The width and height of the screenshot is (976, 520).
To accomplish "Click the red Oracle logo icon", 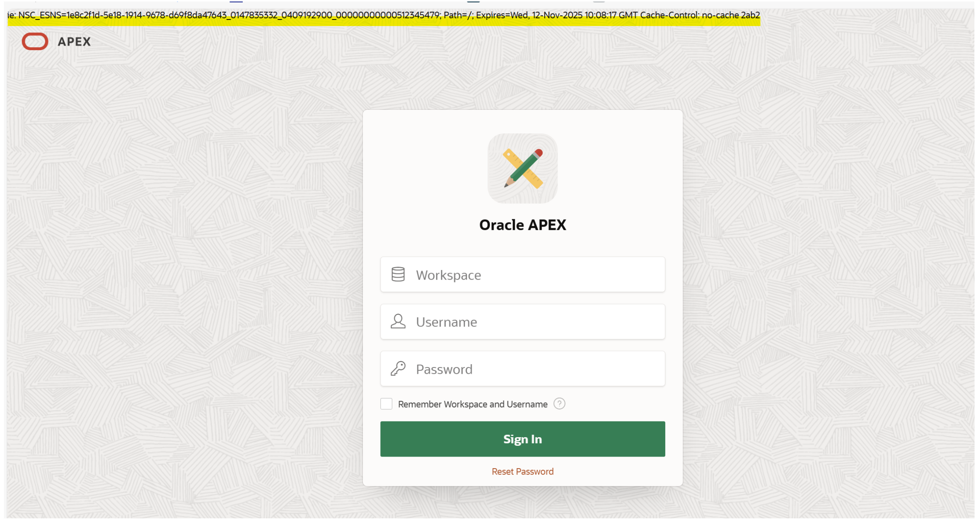I will pyautogui.click(x=35, y=41).
